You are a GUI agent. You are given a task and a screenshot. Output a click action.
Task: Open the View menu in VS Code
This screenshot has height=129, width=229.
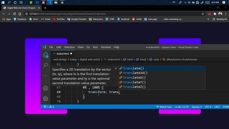(x=81, y=47)
